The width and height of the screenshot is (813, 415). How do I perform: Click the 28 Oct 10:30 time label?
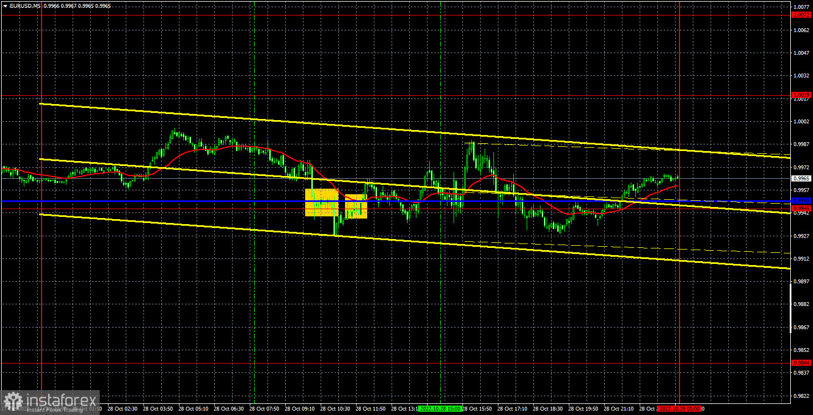tap(336, 409)
